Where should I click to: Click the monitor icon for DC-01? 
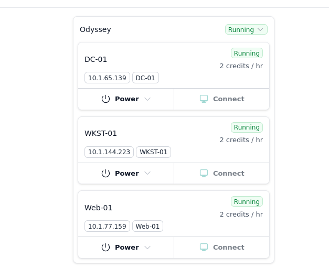pos(204,99)
